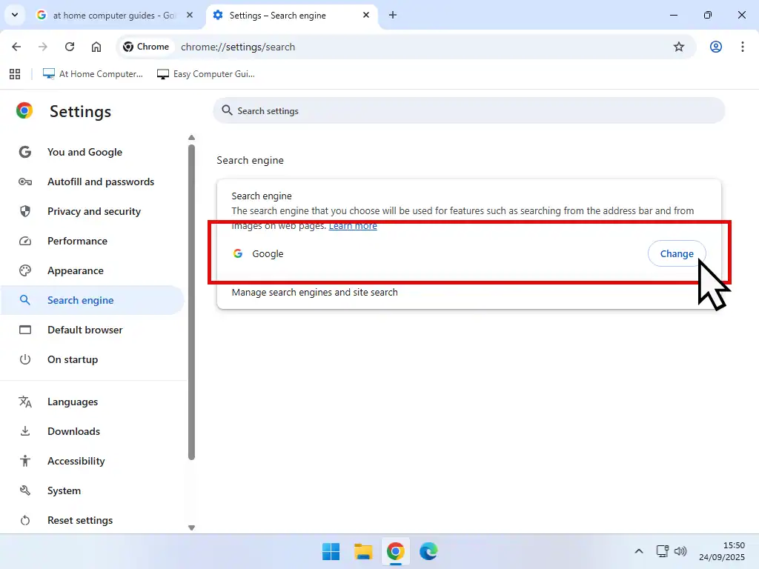Open the Learn more link
Viewport: 759px width, 569px height.
click(353, 226)
